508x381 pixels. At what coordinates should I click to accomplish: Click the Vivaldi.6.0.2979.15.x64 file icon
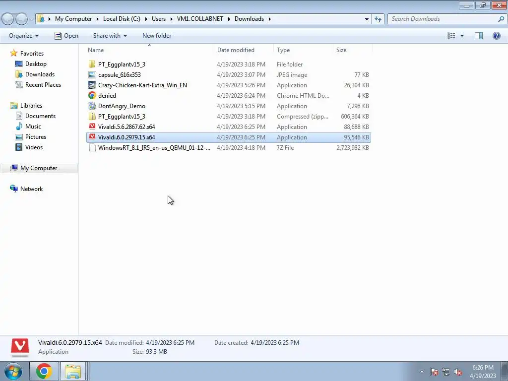coord(92,137)
